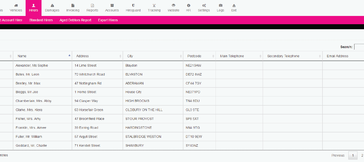The image size is (364, 162).
Task: Go to the Accounts icon
Action: click(112, 5)
